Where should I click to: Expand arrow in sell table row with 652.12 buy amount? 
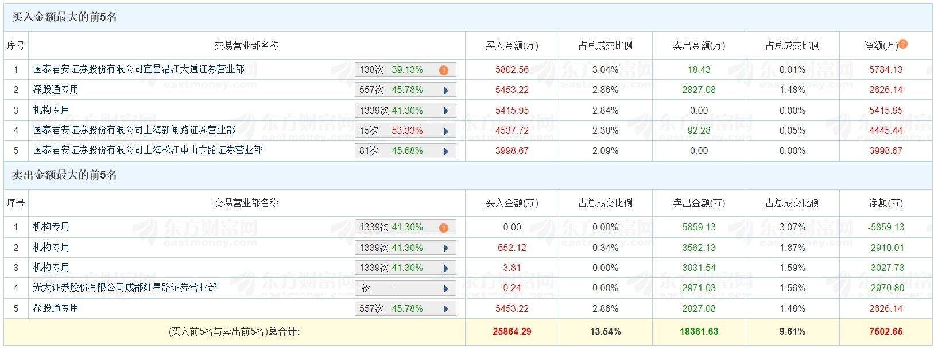point(445,248)
